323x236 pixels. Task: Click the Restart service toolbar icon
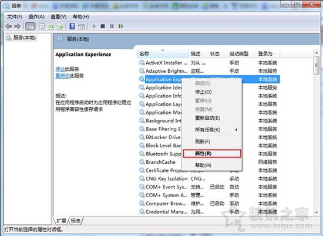tap(121, 26)
